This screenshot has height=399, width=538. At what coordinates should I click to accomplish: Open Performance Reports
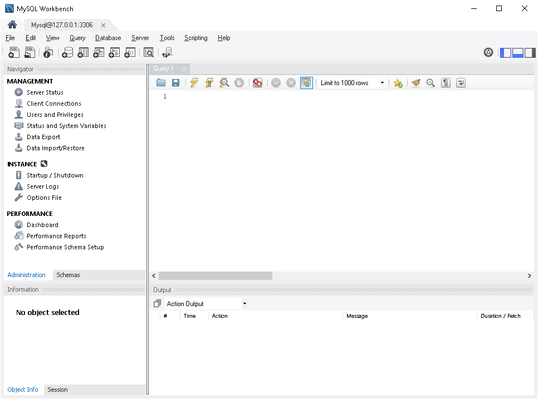[x=56, y=236]
